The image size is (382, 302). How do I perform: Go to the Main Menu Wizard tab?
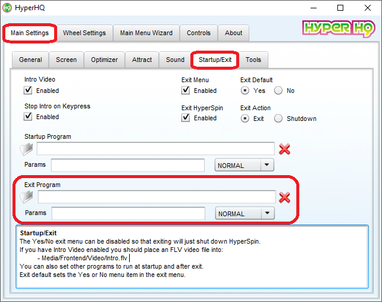(x=146, y=33)
